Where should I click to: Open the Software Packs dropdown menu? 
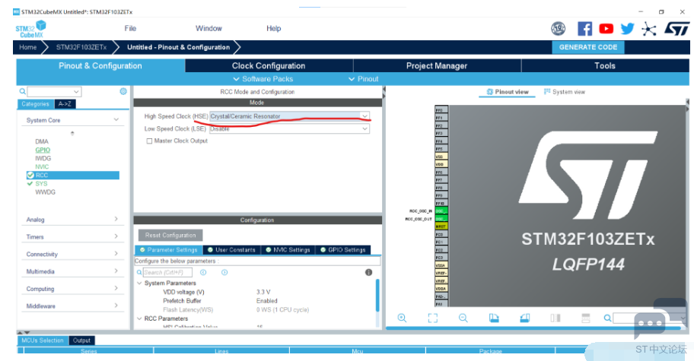[x=263, y=78]
